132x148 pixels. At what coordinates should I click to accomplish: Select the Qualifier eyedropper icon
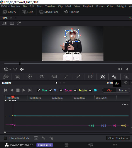point(78,76)
